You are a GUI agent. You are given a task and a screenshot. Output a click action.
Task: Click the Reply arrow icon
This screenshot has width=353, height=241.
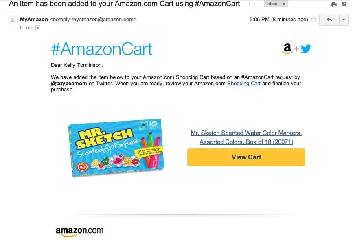point(330,19)
